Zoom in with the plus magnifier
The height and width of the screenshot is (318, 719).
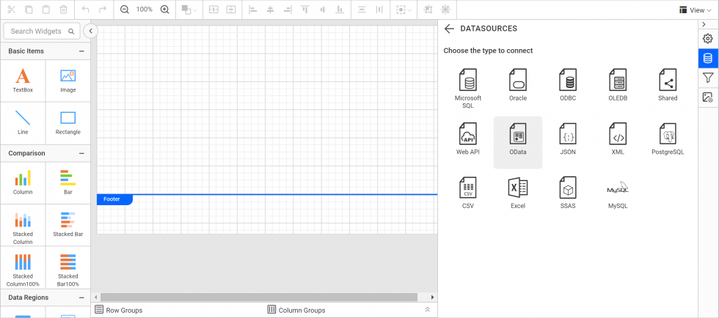click(165, 10)
